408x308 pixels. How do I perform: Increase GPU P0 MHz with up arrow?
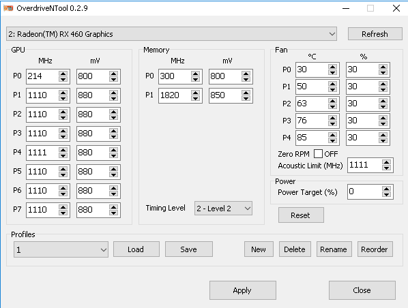(63, 74)
